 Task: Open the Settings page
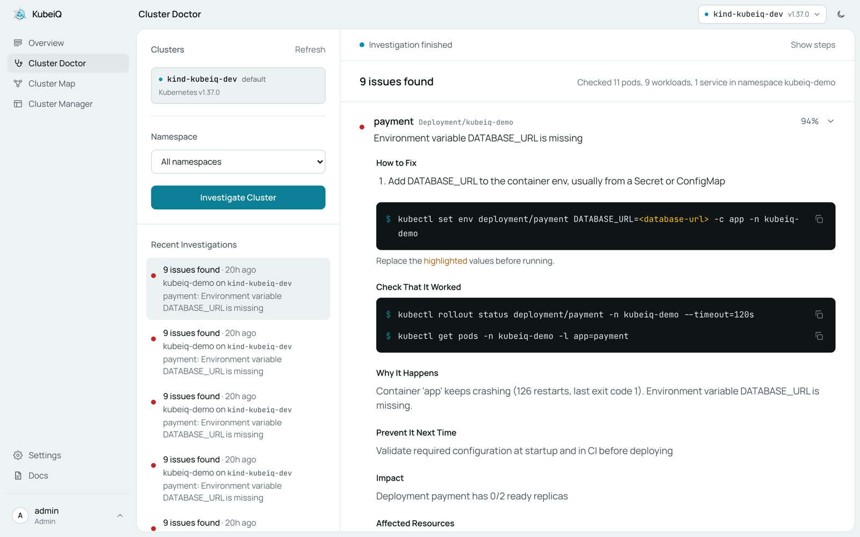point(68,455)
